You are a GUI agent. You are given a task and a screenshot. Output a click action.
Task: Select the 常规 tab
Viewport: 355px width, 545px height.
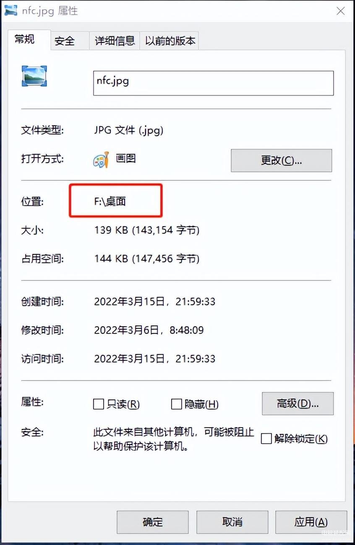(x=25, y=40)
